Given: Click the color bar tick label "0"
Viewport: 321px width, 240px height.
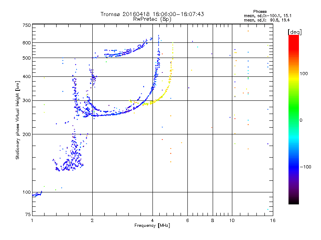Looking at the screenshot, I should pyautogui.click(x=301, y=120).
